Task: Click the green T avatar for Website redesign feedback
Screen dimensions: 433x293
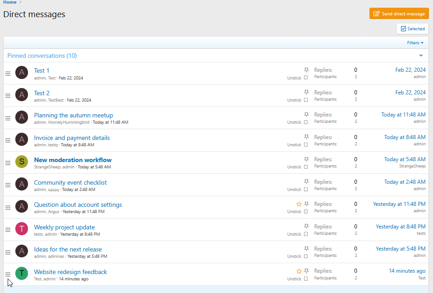Action: [22, 273]
